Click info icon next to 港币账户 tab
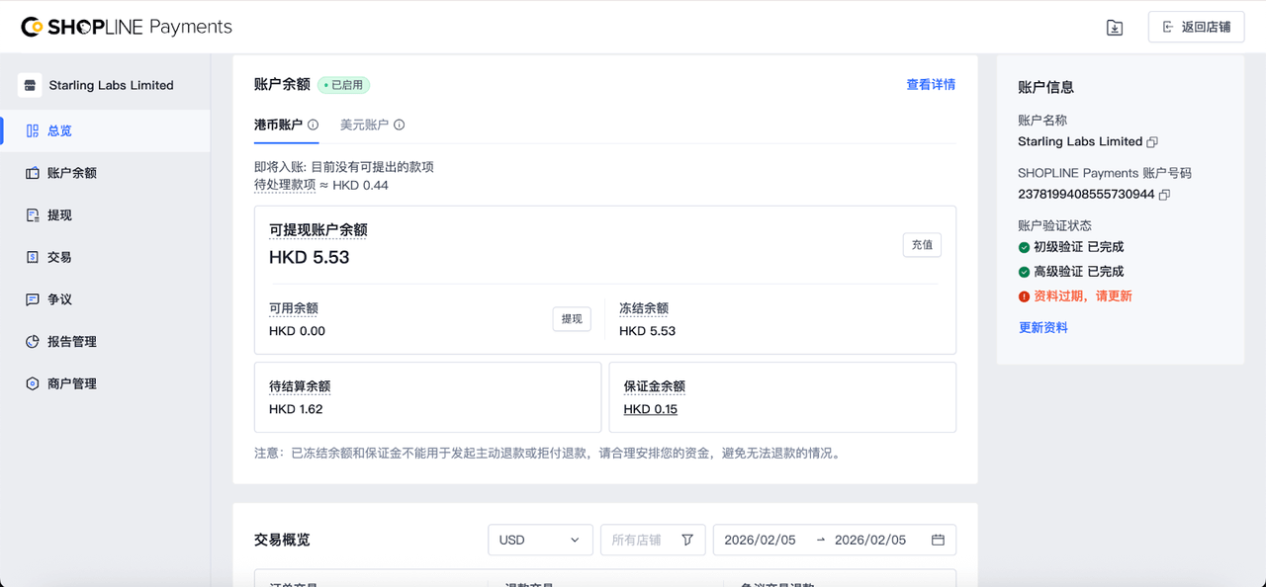This screenshot has width=1266, height=587. pos(313,126)
